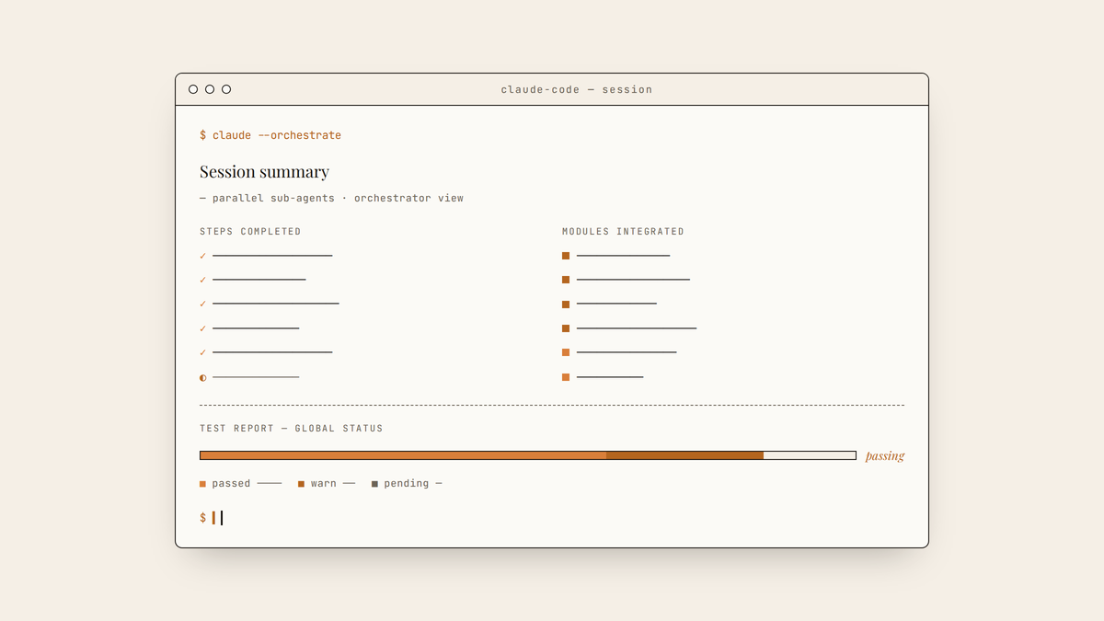This screenshot has height=621, width=1104.
Task: Click the 'MODULES INTEGRATED' column label
Action: [623, 232]
